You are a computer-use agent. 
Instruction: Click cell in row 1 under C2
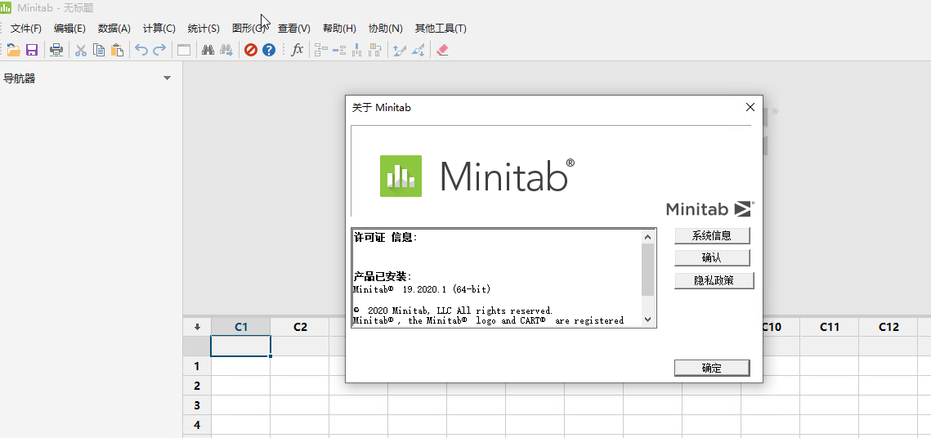click(300, 366)
